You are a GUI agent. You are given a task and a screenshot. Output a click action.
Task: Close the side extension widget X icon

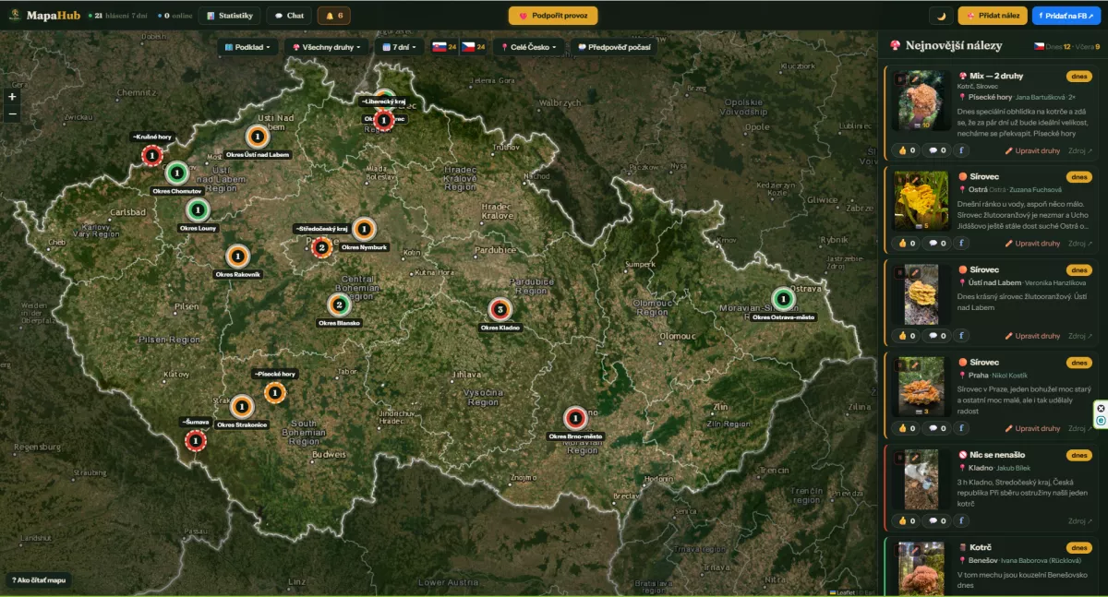1101,408
